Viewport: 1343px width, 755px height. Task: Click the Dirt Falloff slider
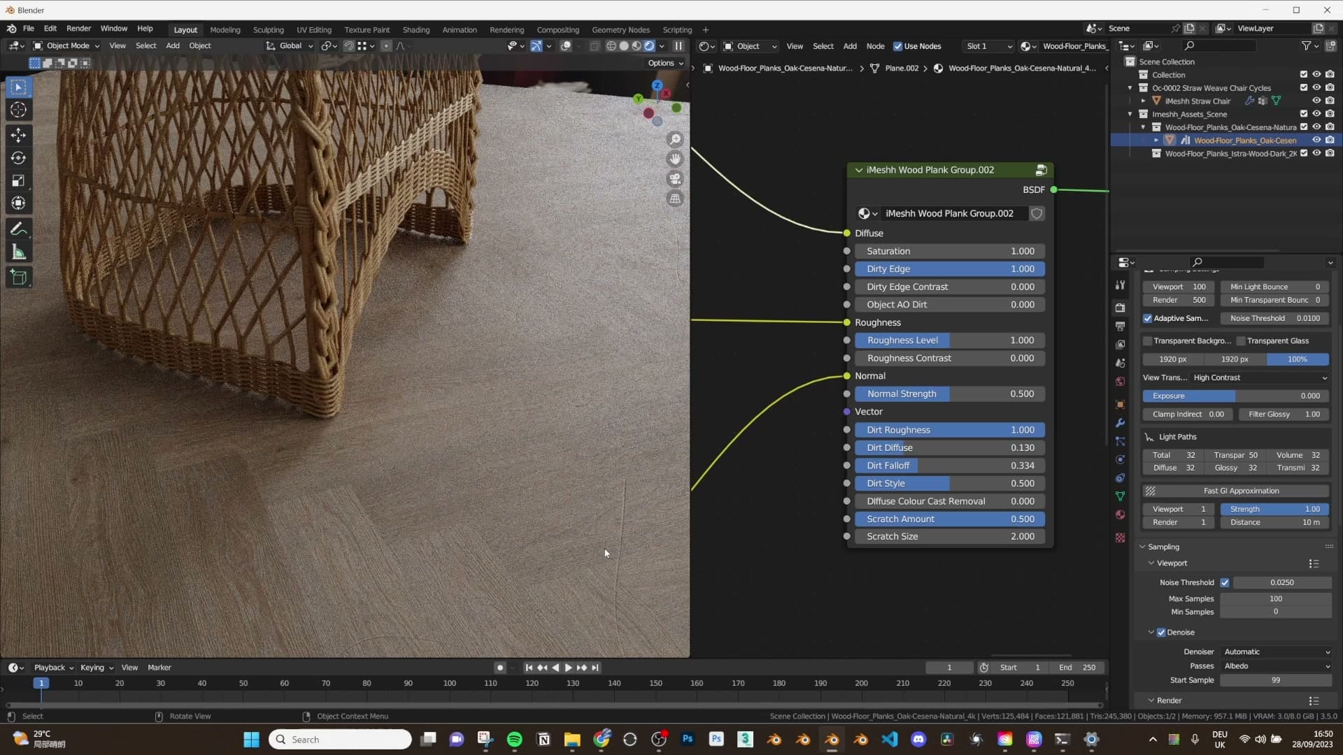949,466
